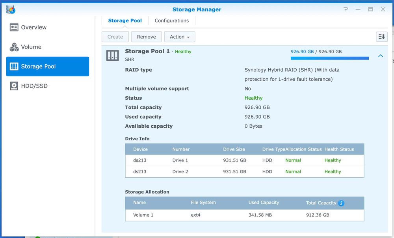394x238 pixels.
Task: Click the Total capacity label
Action: 143,107
